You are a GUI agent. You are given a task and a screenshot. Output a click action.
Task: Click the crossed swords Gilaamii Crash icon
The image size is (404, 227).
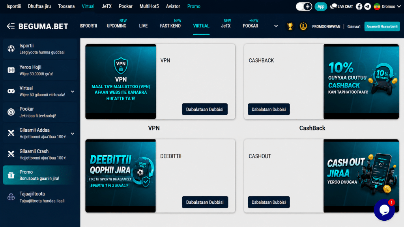[x=11, y=154]
